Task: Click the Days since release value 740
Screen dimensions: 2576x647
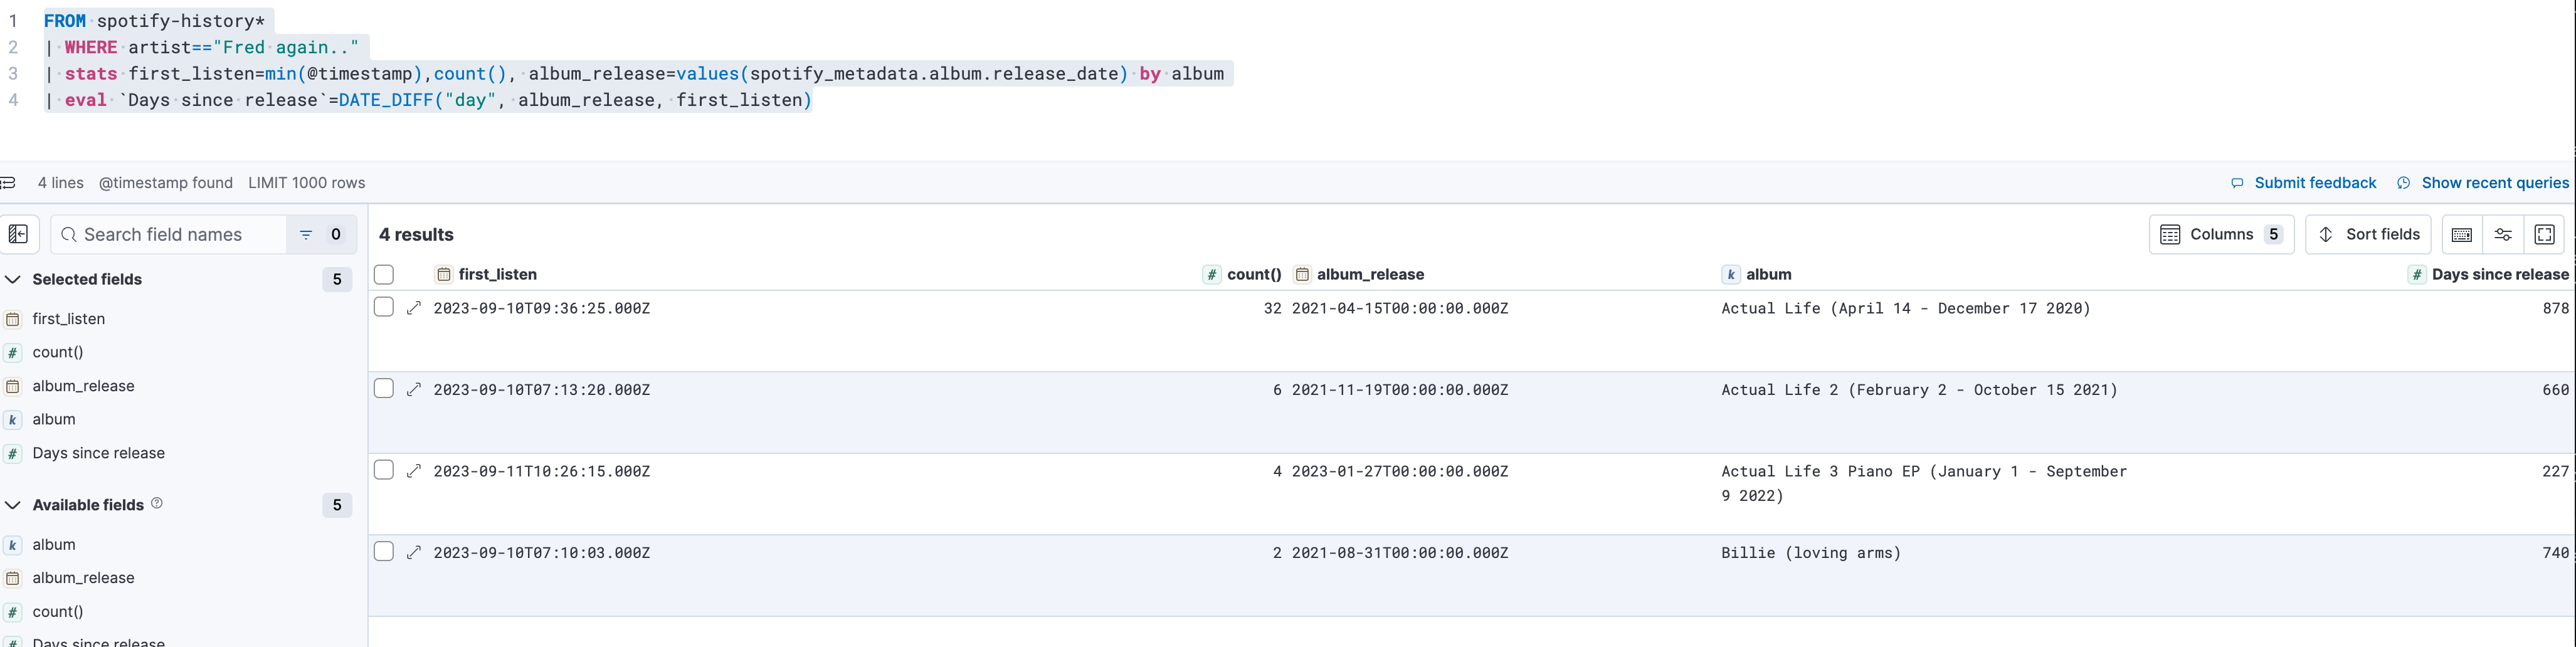Action: pos(2555,553)
